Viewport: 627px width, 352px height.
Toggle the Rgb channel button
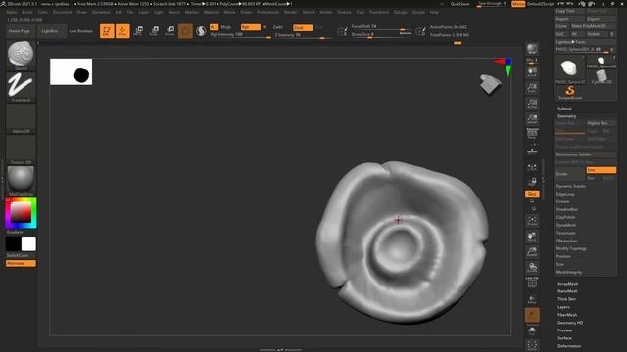click(x=251, y=27)
